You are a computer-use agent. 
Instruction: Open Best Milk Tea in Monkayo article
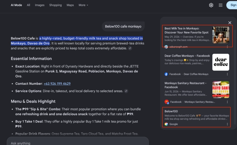pos(186,31)
